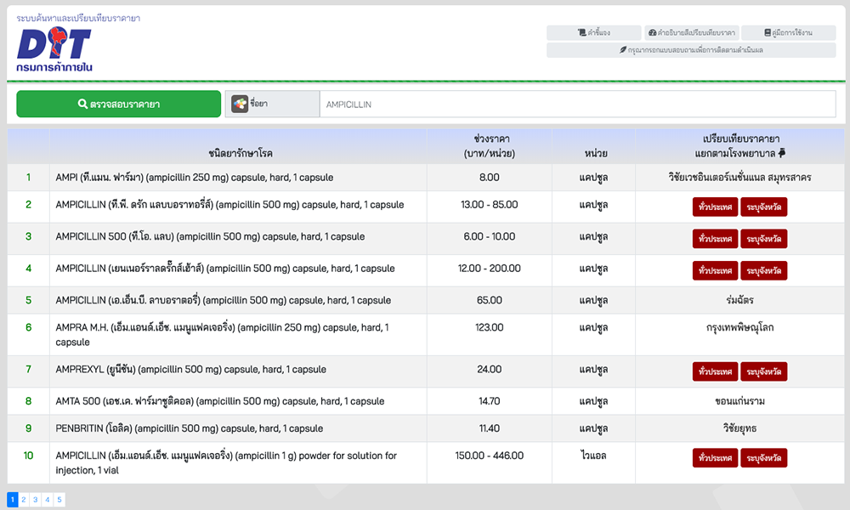Select the AMPICILLIN (เยนเนอร์ราลดรั๊กส์เฮ้าส์) drug name
This screenshot has width=850, height=510.
pos(225,269)
